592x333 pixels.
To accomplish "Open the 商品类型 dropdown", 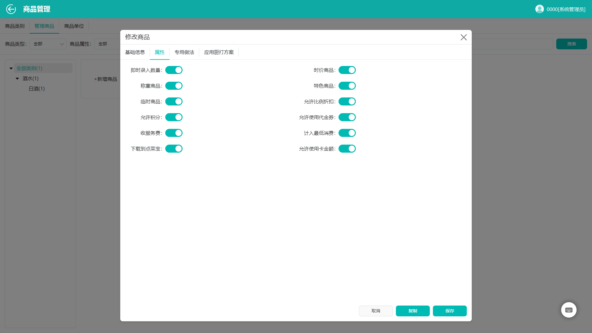I will click(x=48, y=44).
